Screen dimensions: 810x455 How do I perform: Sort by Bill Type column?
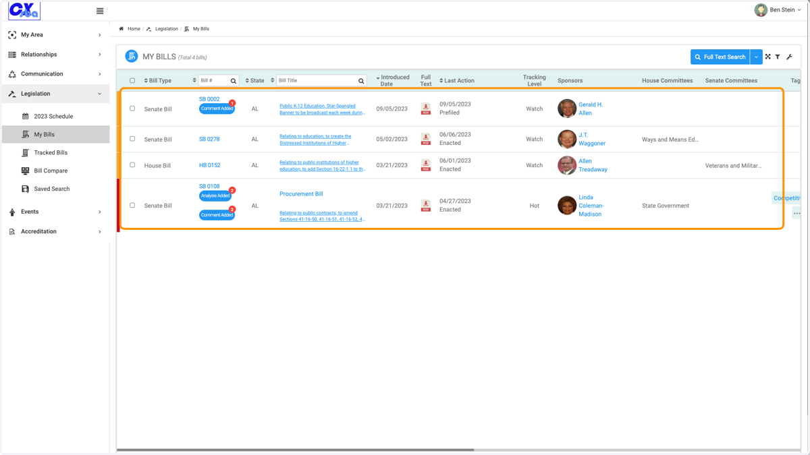click(158, 81)
